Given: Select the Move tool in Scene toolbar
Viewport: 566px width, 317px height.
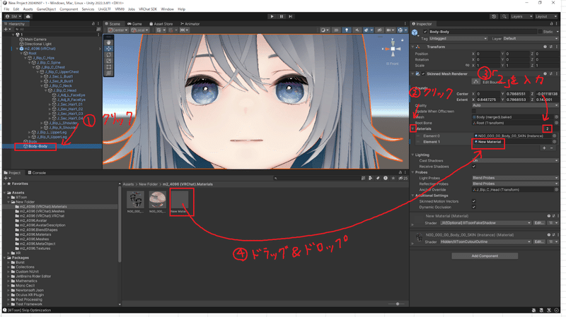Looking at the screenshot, I should pos(109,49).
